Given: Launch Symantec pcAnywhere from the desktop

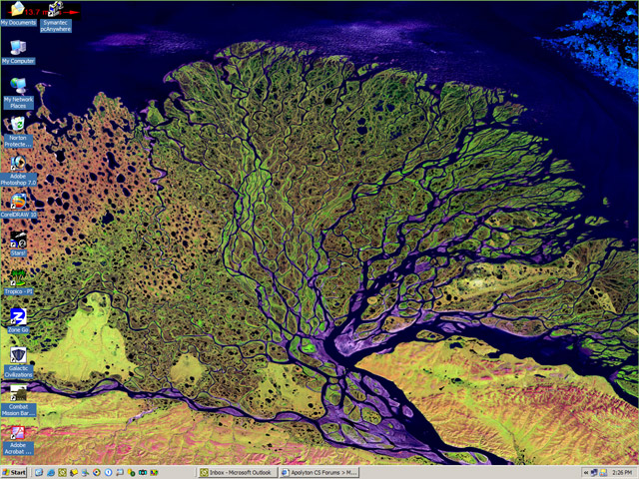Looking at the screenshot, I should coord(56,13).
